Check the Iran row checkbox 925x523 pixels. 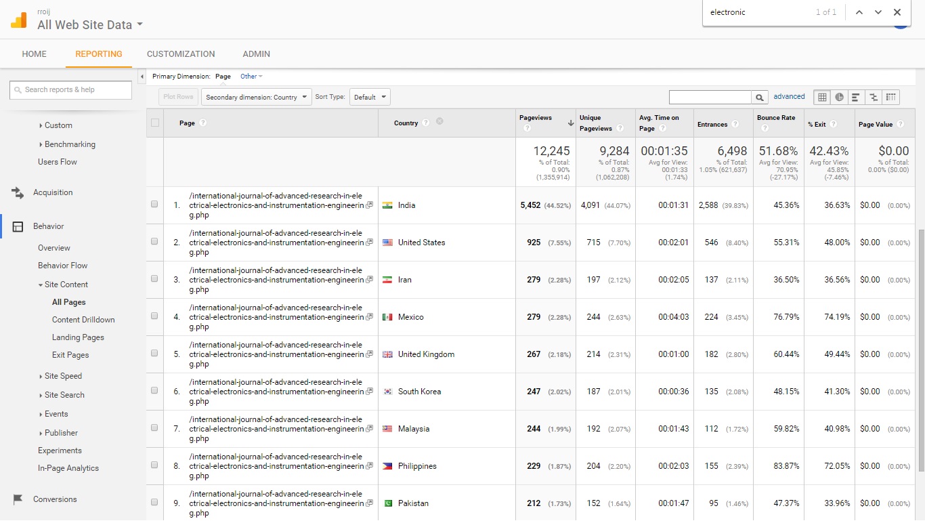(154, 278)
